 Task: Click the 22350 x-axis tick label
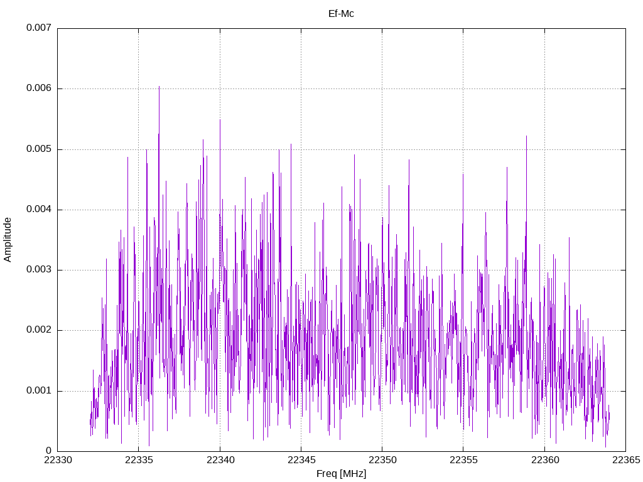(382, 460)
